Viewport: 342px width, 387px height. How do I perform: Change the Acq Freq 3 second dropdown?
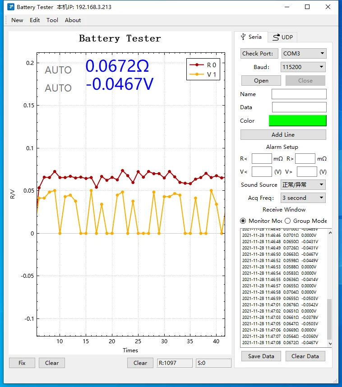[x=303, y=198]
